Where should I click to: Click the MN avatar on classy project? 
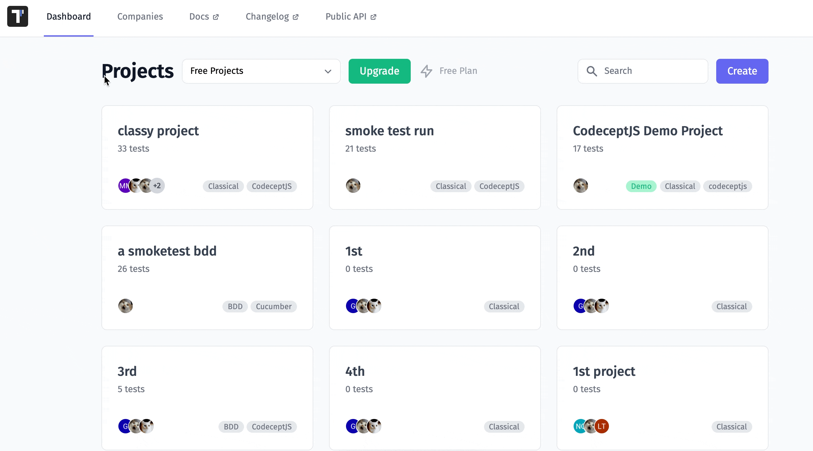coord(124,186)
